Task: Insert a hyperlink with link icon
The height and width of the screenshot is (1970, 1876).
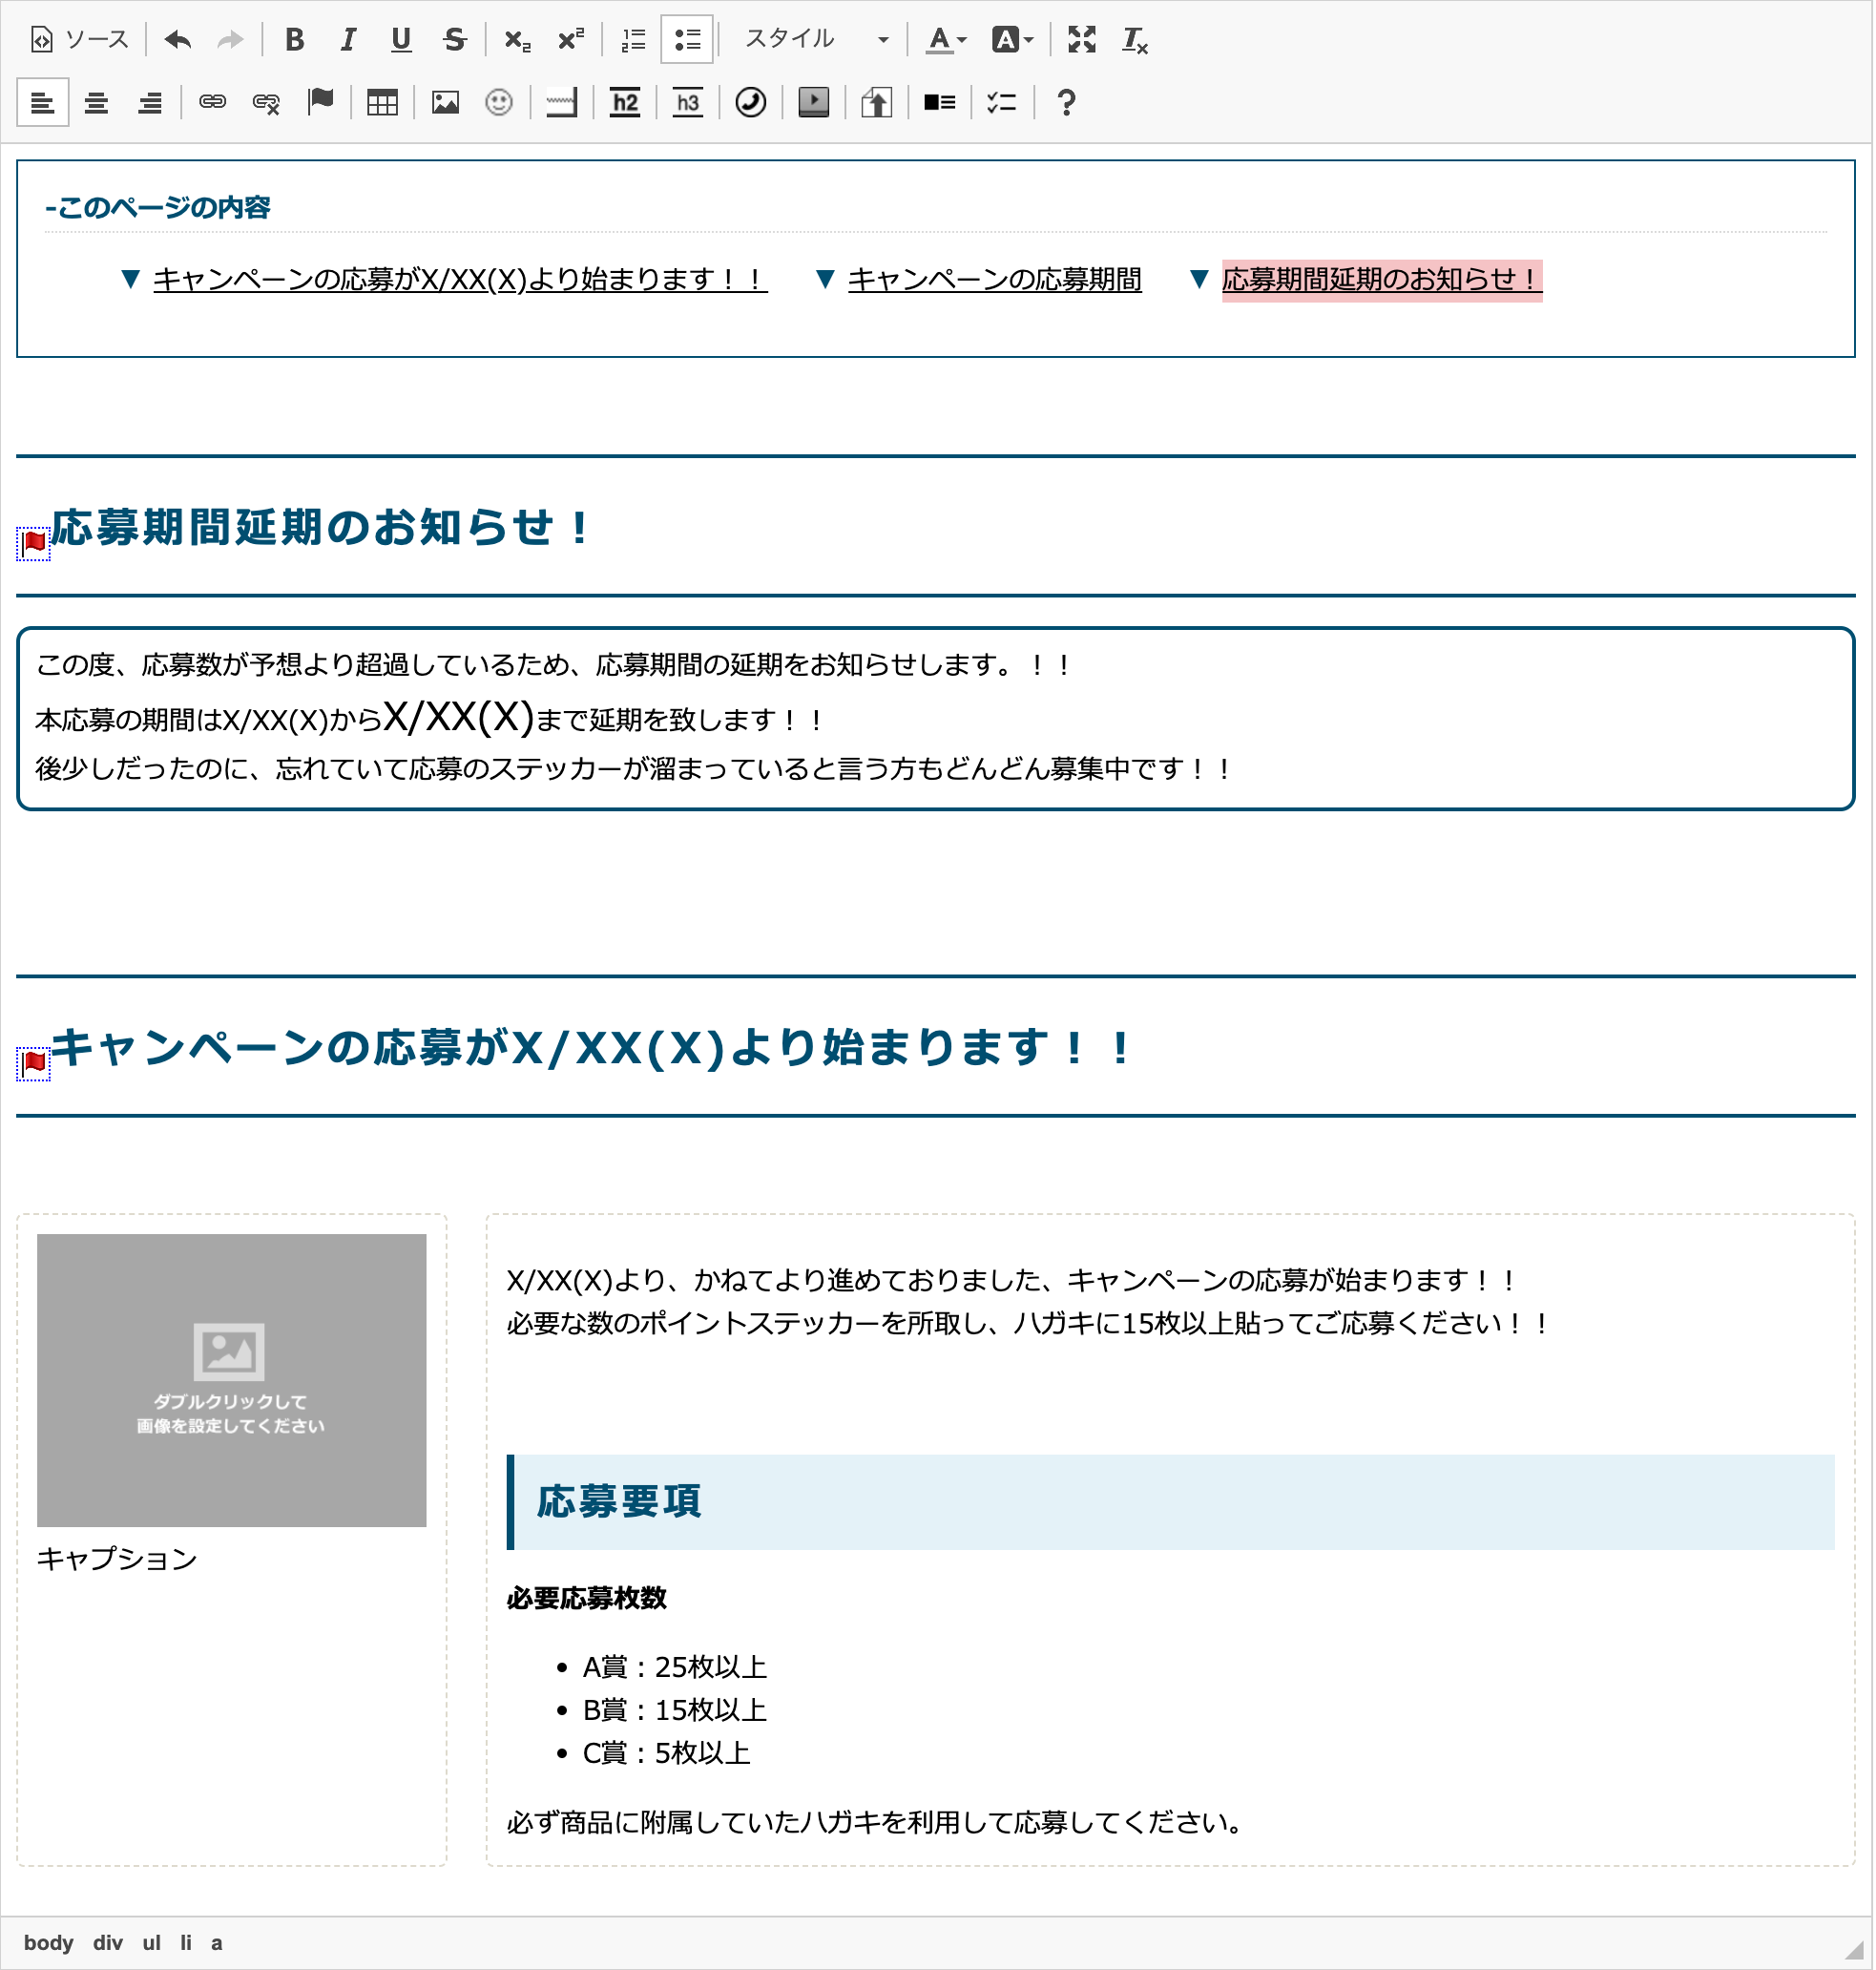Action: 213,102
